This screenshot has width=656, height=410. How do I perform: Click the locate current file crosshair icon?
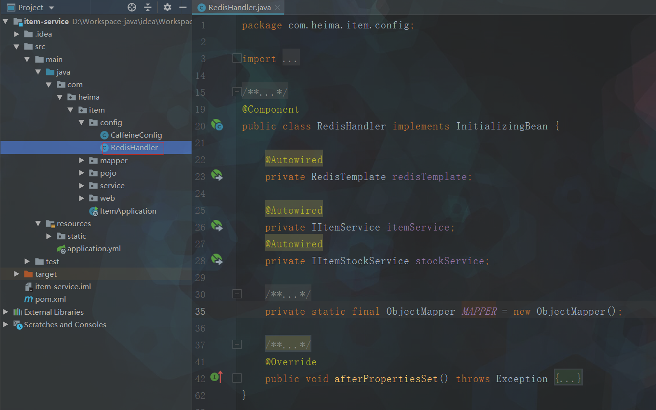[132, 7]
